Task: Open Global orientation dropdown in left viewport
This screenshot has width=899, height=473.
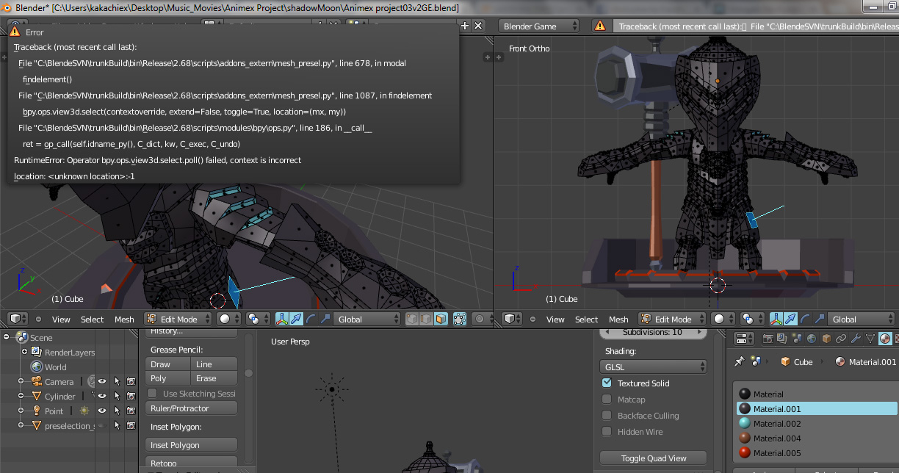Action: coord(366,319)
